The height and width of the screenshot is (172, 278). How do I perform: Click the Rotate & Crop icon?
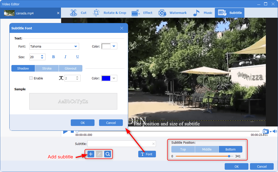point(96,13)
